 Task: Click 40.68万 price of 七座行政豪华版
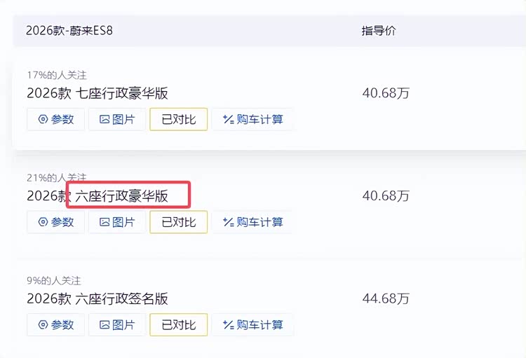(x=386, y=93)
